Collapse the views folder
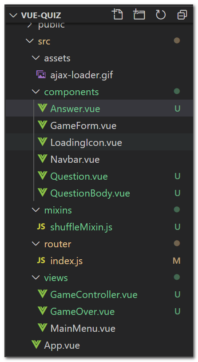This screenshot has width=198, height=362. (36, 278)
